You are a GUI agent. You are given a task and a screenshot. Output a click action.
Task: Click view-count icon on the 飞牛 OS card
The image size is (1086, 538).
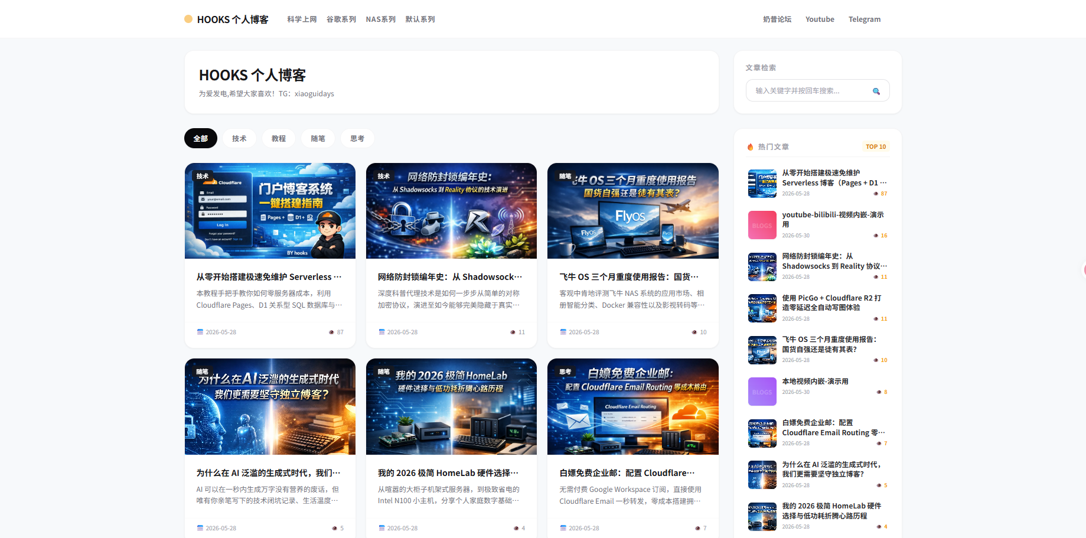pos(694,332)
